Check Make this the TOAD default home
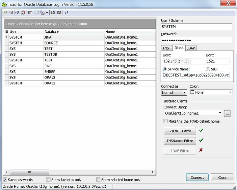Viewport: 237px width, 190px height. tap(166, 121)
